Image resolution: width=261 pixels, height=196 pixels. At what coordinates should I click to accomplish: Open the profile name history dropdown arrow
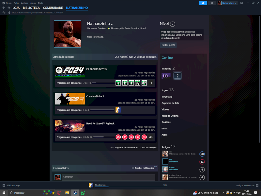tap(112, 24)
